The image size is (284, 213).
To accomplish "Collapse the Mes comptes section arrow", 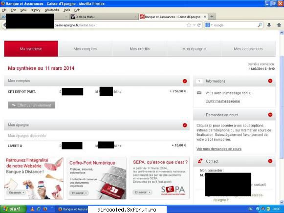I will (x=185, y=81).
